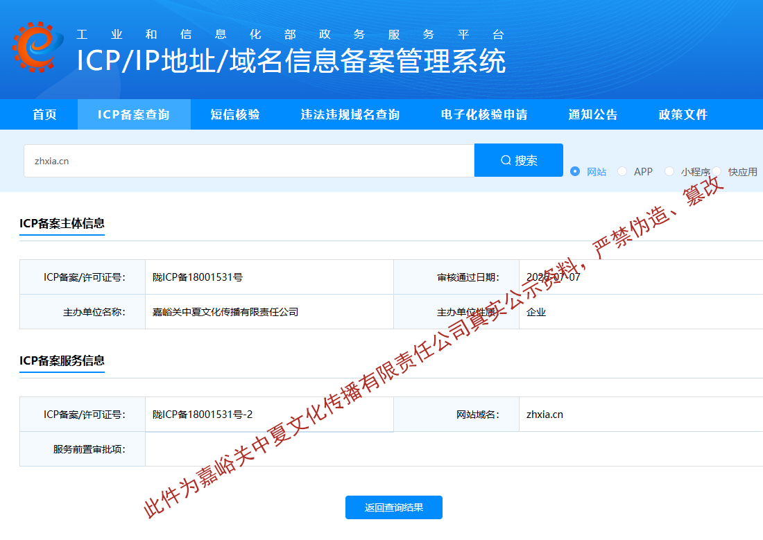Click the 工业和信息化部政务服务平台 subtitle
Screen dimensions: 763x540
(290, 35)
